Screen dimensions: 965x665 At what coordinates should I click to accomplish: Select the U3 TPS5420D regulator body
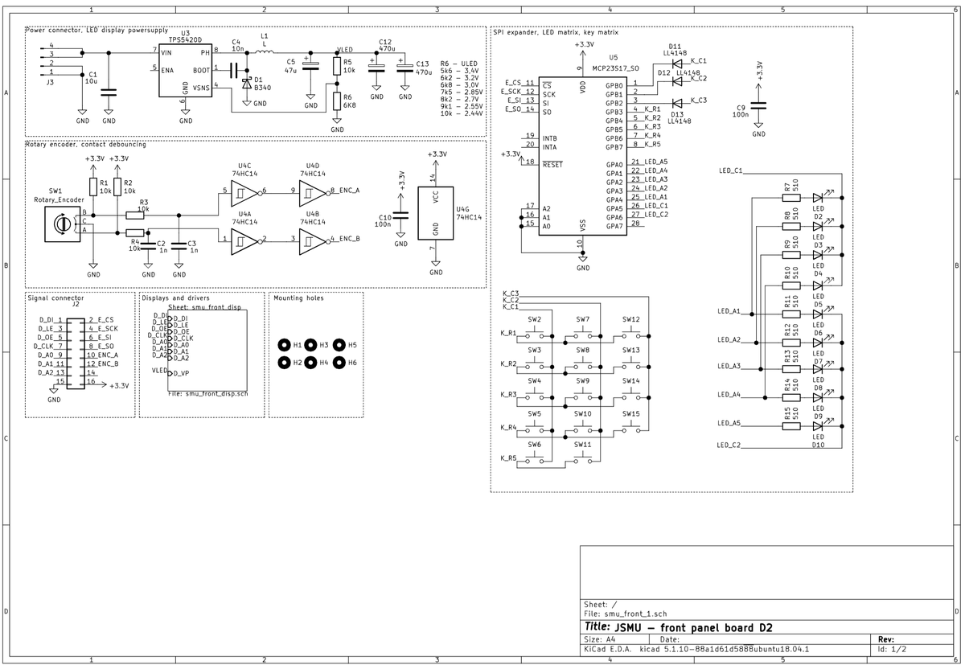click(x=186, y=72)
